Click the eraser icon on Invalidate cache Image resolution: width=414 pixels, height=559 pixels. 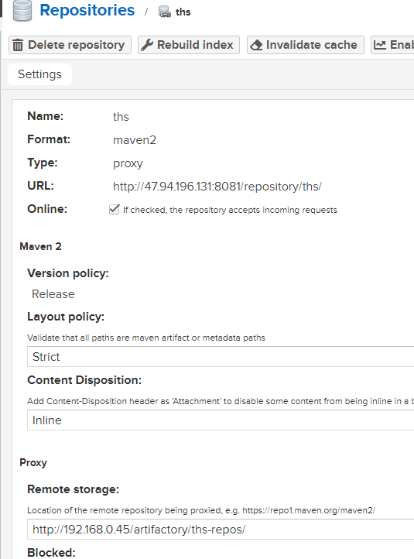click(x=256, y=45)
